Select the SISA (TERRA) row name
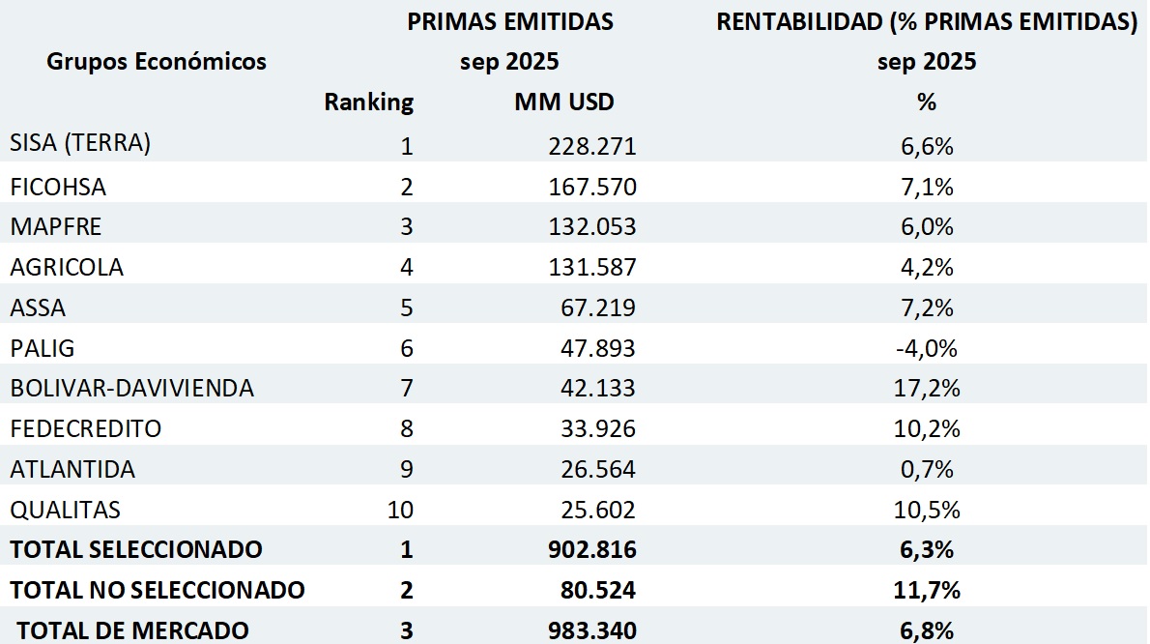 (80, 144)
